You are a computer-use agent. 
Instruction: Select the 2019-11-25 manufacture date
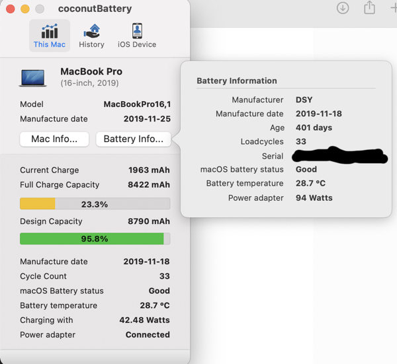(x=147, y=119)
